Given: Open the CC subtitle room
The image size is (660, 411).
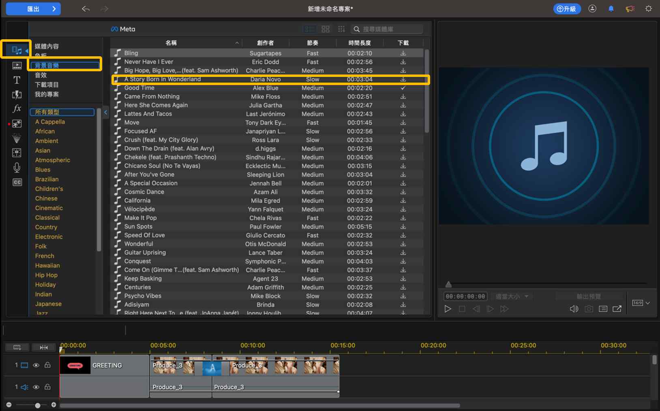Looking at the screenshot, I should point(17,182).
